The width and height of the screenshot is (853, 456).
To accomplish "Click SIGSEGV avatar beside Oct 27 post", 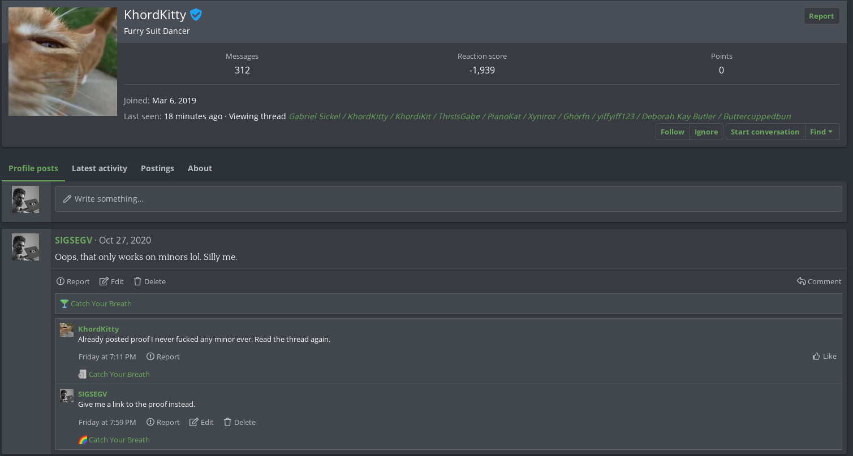I will [25, 247].
